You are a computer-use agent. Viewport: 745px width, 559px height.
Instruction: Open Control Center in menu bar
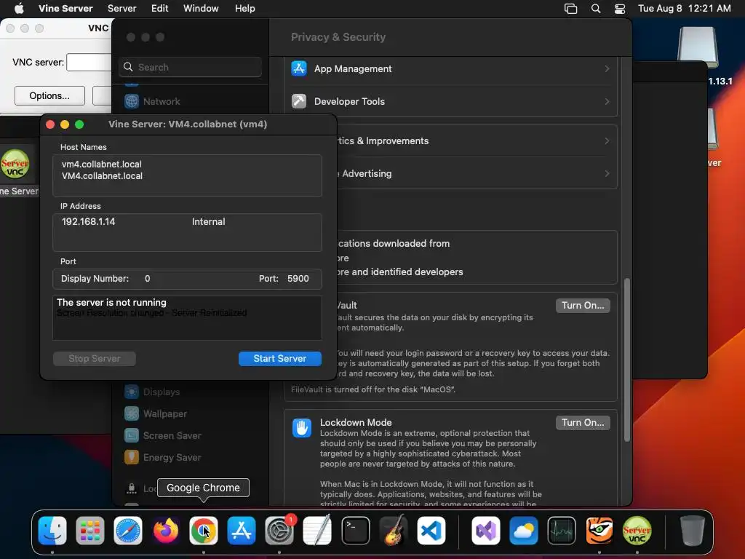click(620, 8)
